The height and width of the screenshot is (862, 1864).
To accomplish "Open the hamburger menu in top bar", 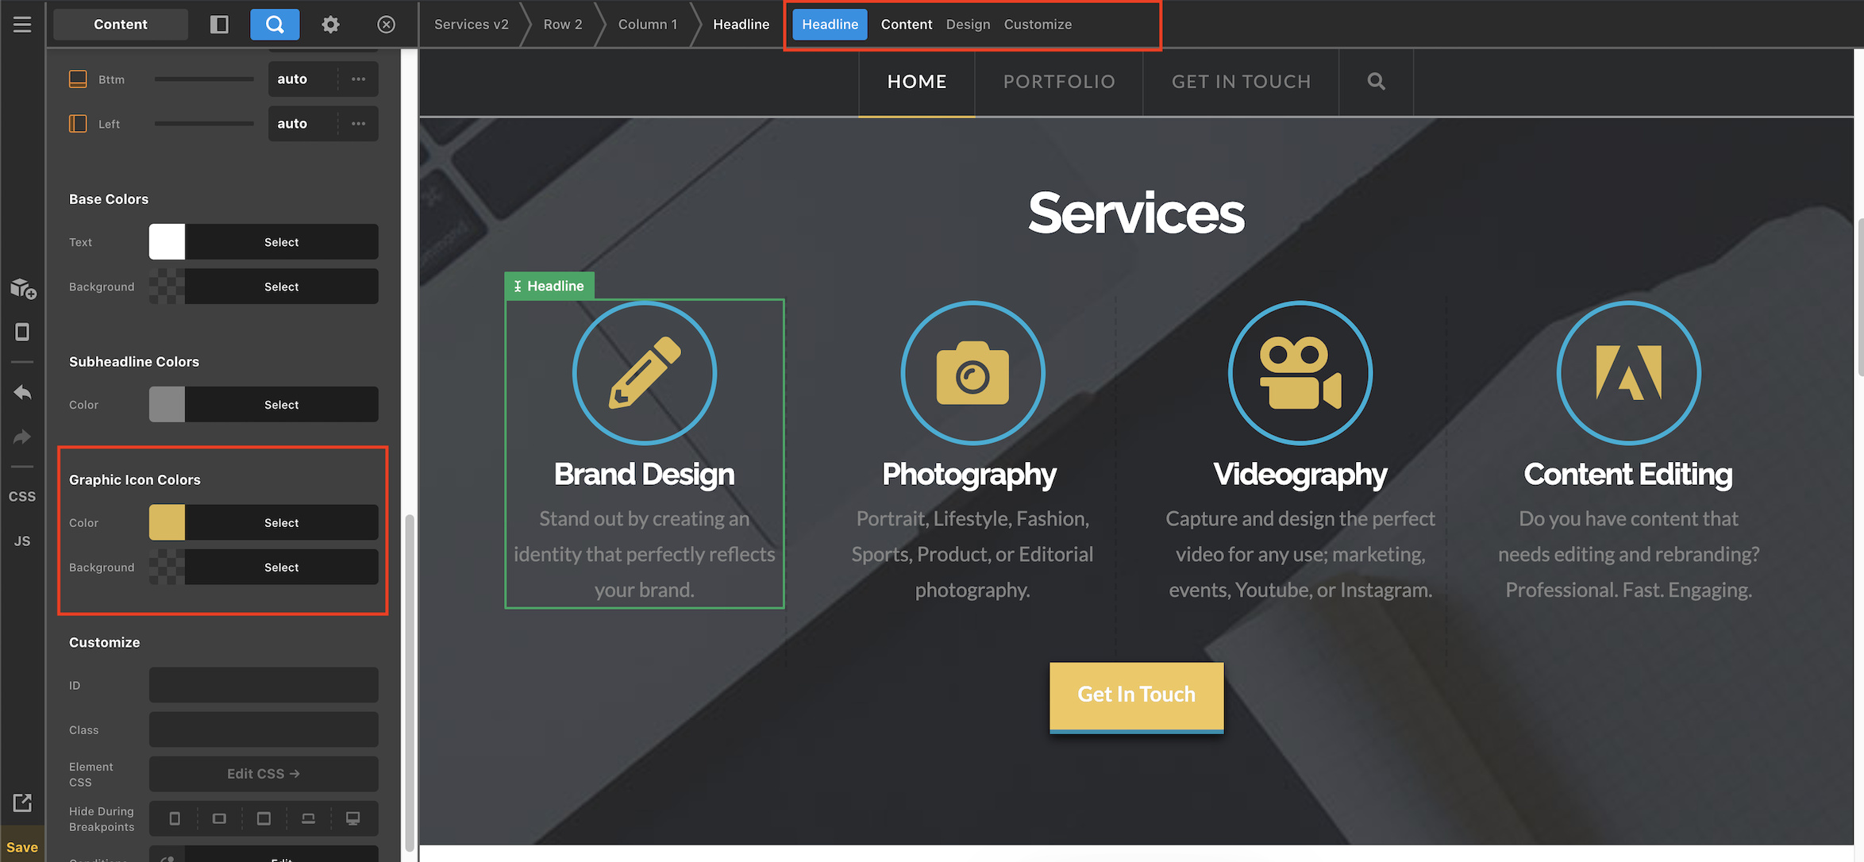I will click(x=22, y=25).
